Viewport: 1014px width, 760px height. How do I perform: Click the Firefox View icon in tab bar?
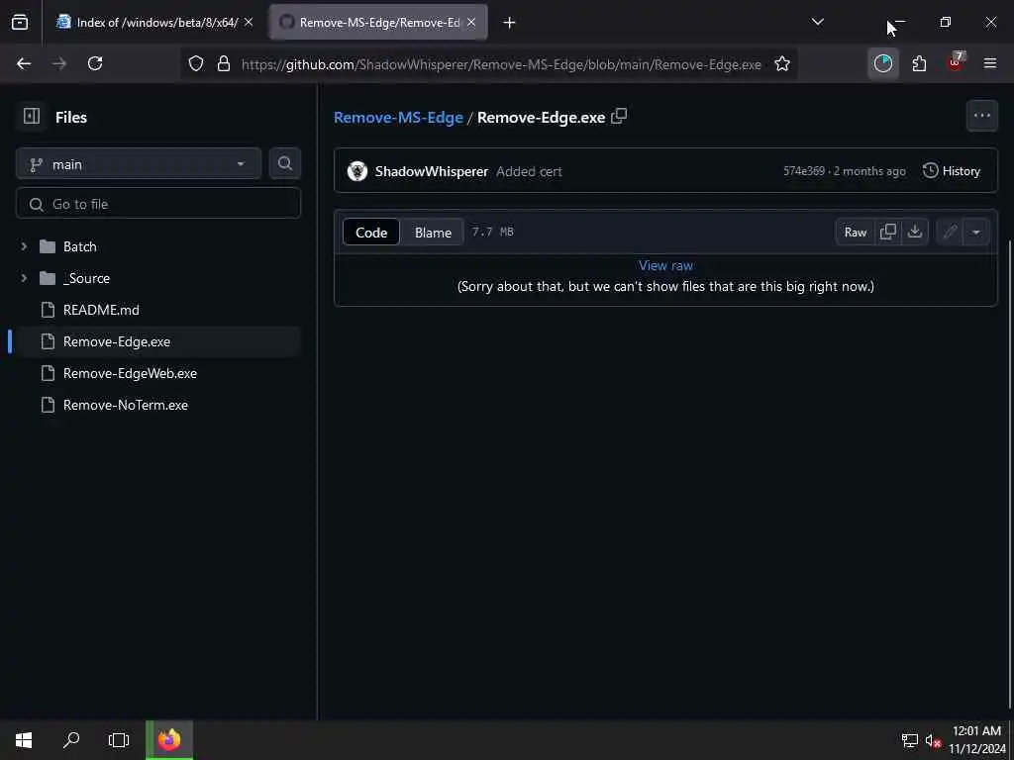pos(20,23)
